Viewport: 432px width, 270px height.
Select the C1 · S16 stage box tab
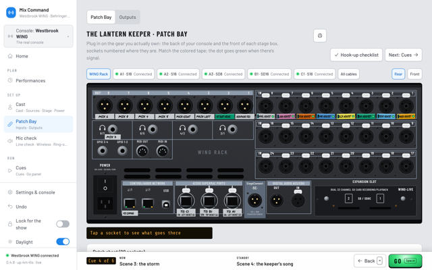(315, 74)
